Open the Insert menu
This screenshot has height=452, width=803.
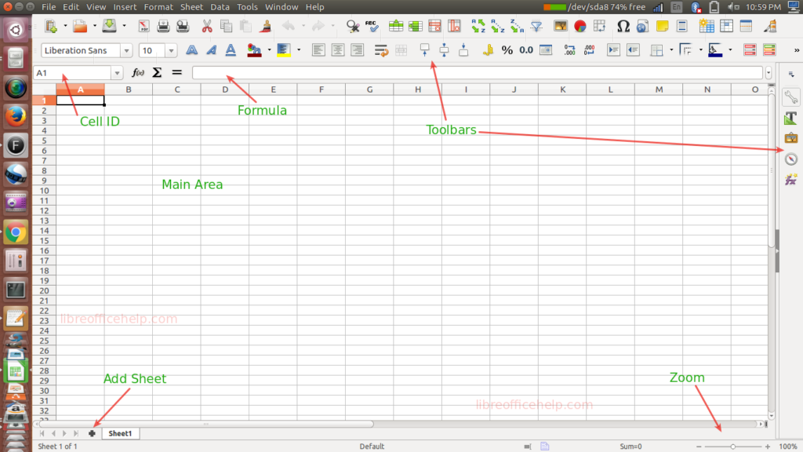click(x=125, y=7)
